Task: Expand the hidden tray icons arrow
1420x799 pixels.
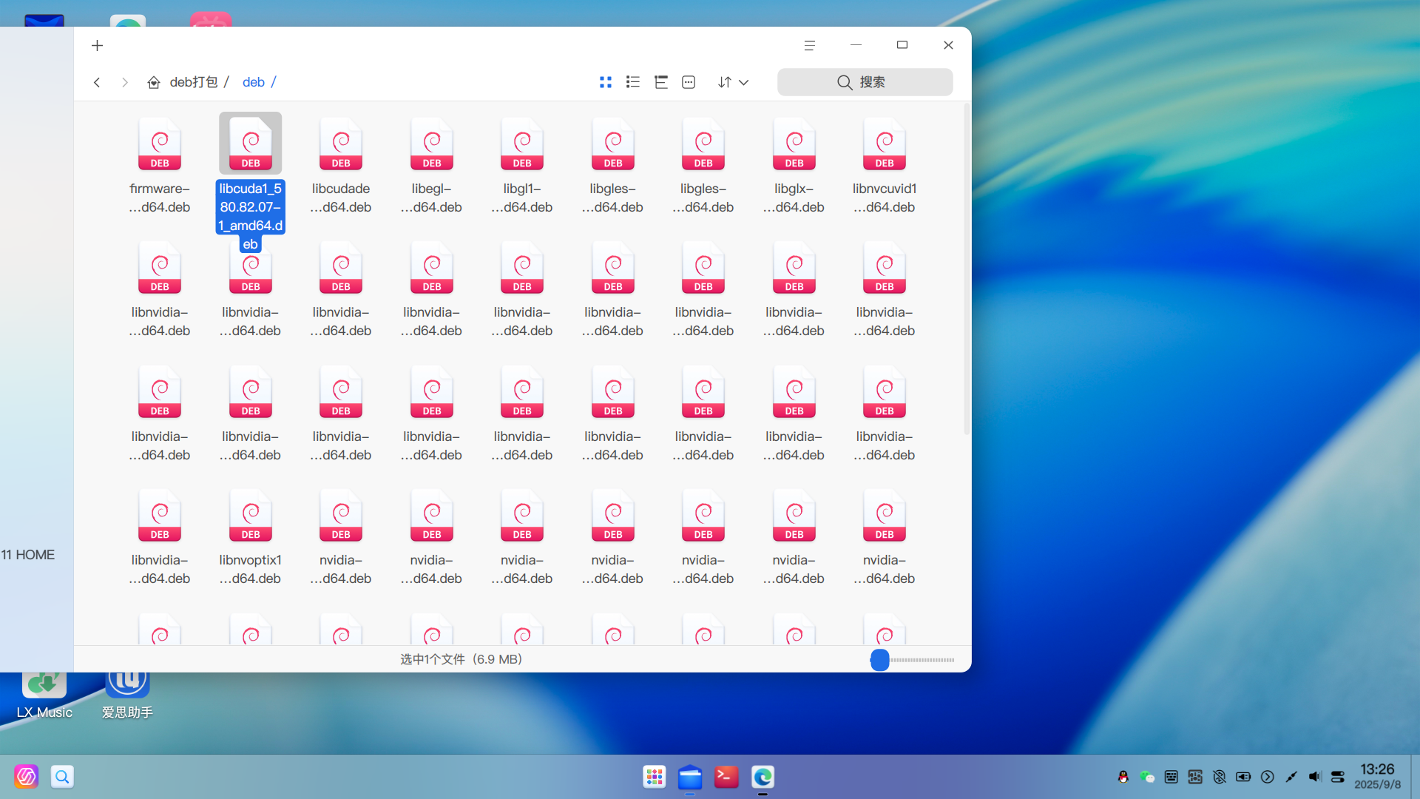Action: (1268, 777)
